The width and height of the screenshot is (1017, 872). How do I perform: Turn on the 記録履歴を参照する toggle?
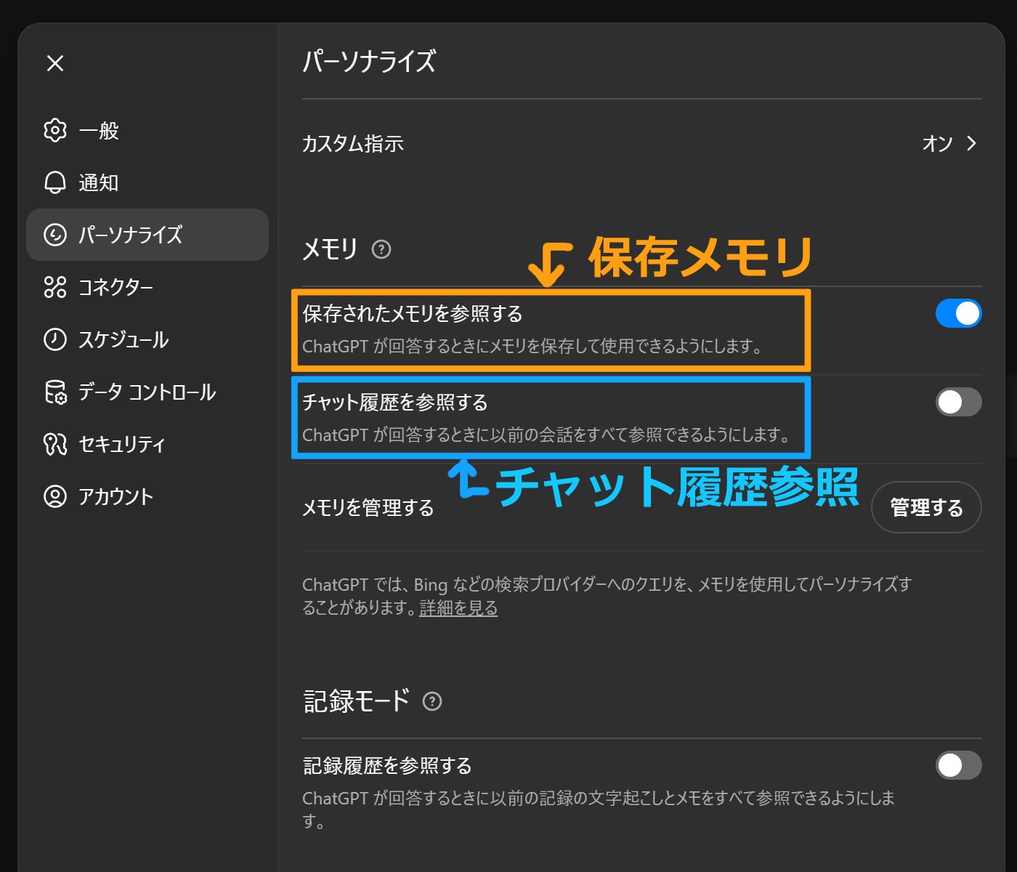pyautogui.click(x=959, y=765)
